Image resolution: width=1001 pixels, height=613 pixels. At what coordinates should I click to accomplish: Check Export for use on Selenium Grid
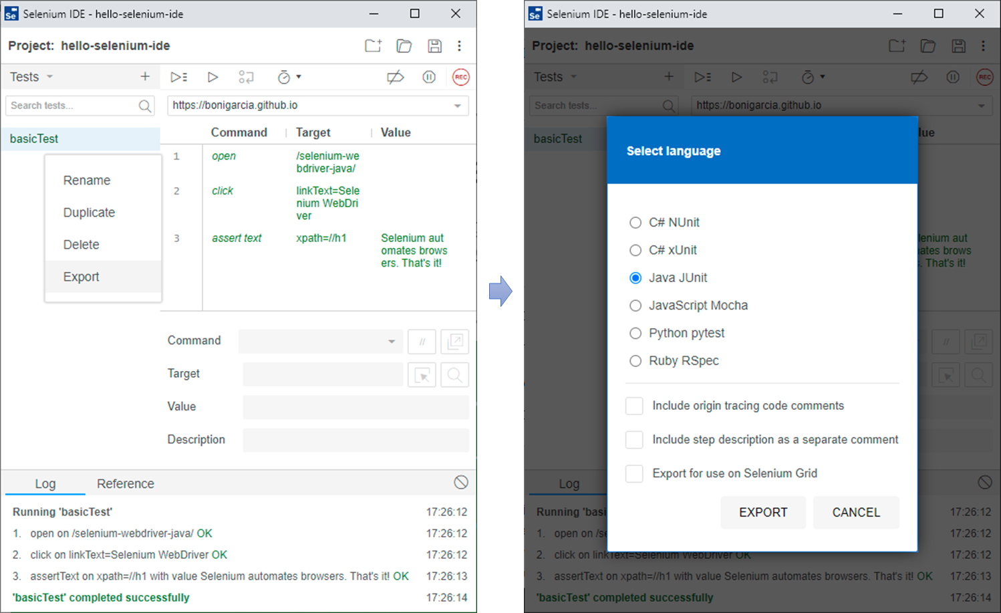(x=634, y=473)
